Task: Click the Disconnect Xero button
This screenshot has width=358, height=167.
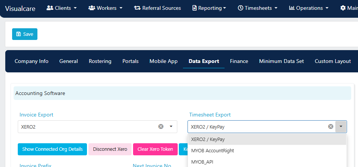Action: point(110,149)
